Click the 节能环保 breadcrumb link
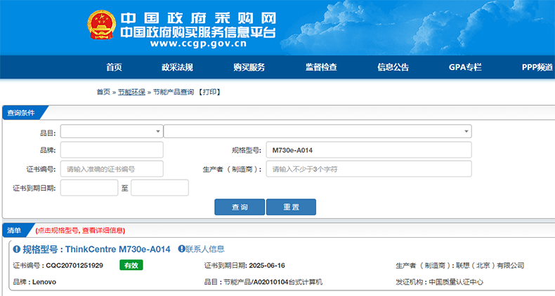The width and height of the screenshot is (555, 296). pyautogui.click(x=131, y=92)
